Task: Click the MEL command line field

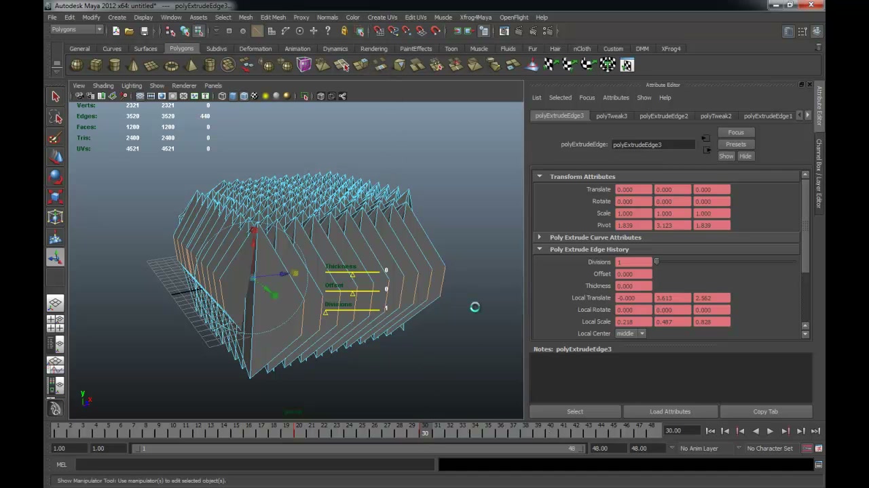Action: [x=255, y=465]
